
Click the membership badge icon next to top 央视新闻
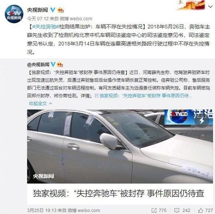[x=61, y=10]
